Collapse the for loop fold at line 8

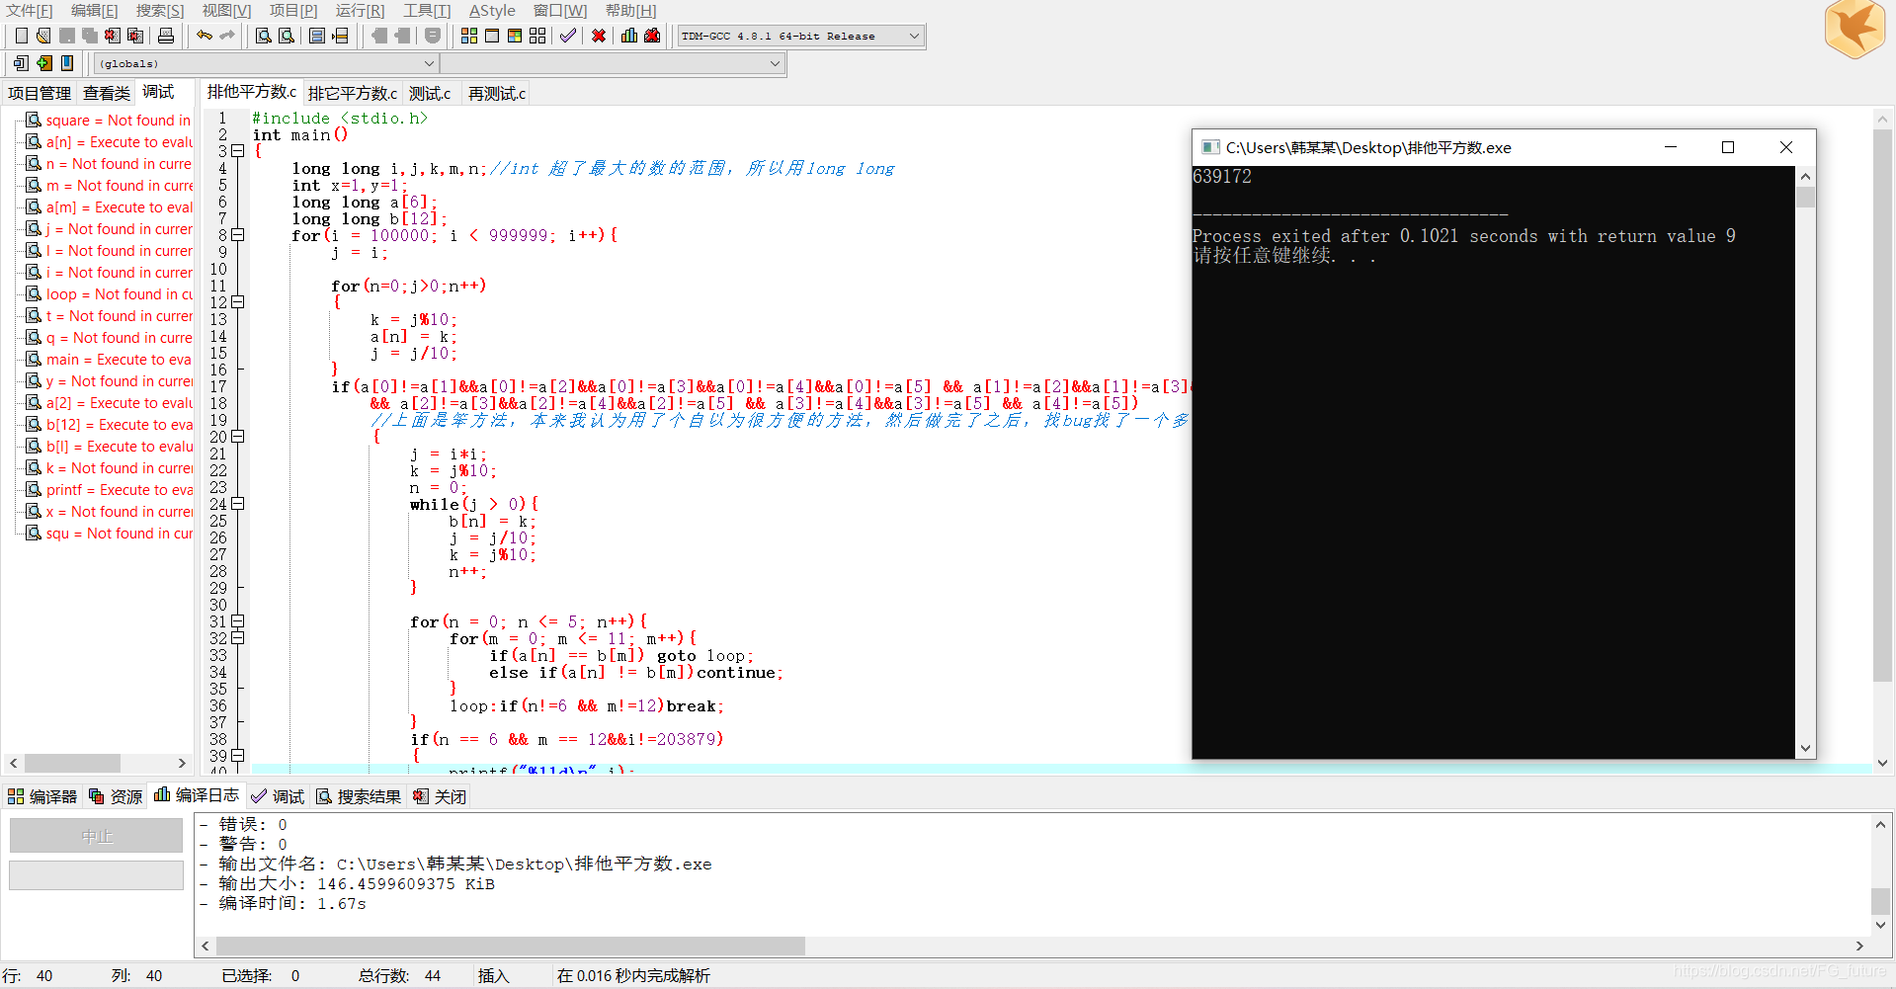pyautogui.click(x=237, y=235)
